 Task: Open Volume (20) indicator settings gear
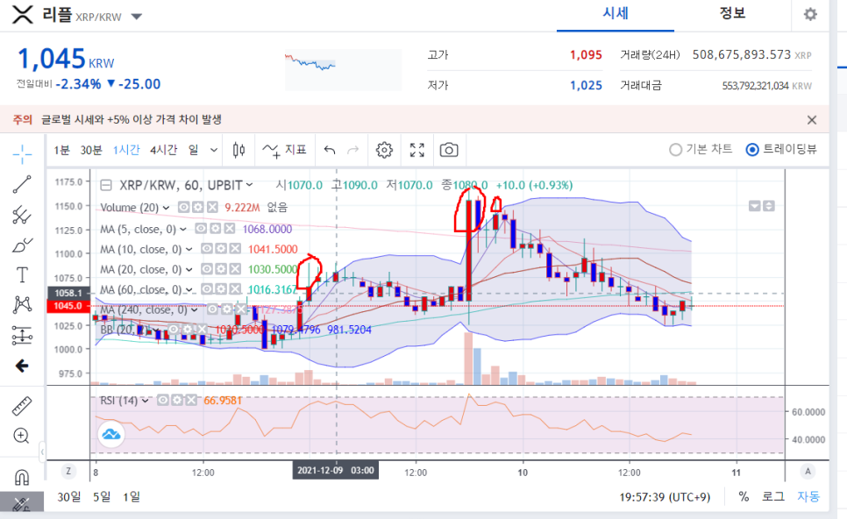pos(197,208)
